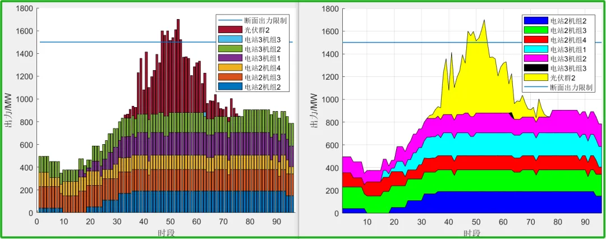Select the 电站2机组3 label in area chart legend
Image resolution: width=606 pixels, height=239 pixels.
[567, 30]
